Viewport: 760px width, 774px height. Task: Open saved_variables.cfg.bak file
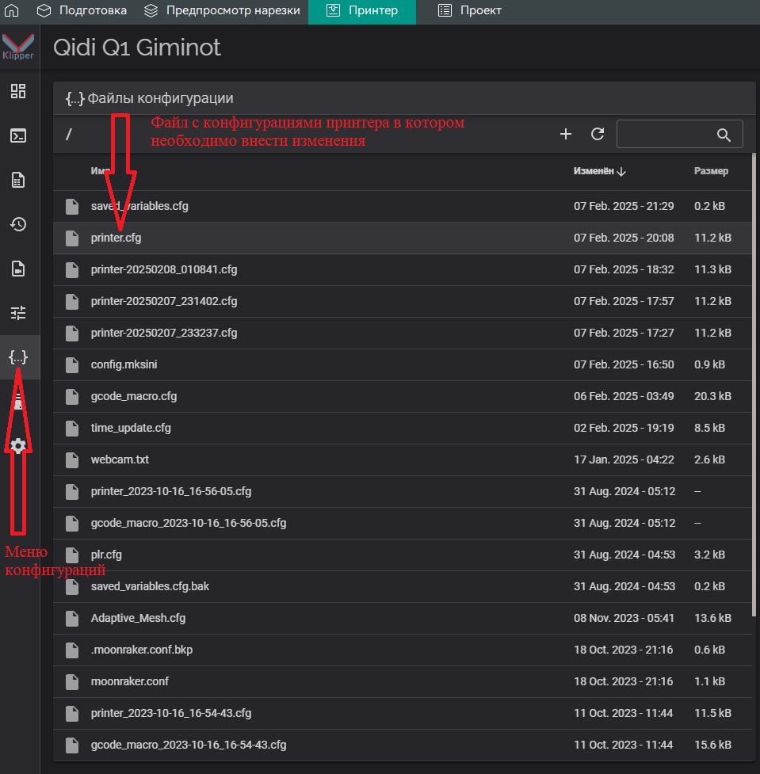[x=403, y=586]
